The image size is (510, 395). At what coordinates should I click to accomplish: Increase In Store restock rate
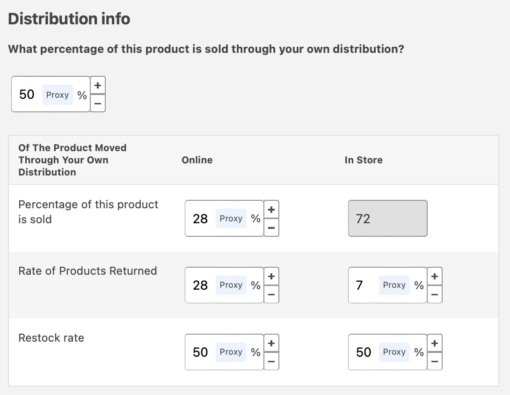tap(435, 343)
